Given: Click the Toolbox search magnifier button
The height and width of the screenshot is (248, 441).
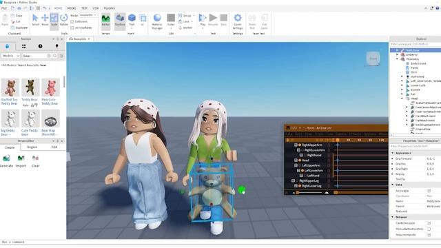Looking at the screenshot, I should [55, 56].
